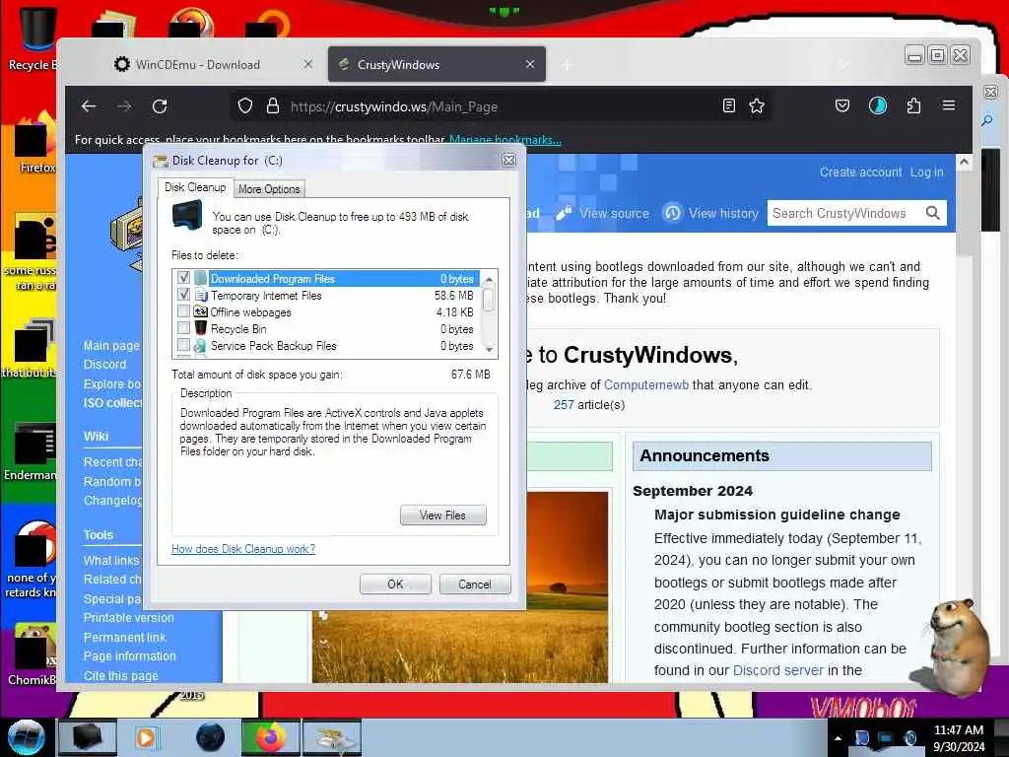Select the Offline webpages row text
The width and height of the screenshot is (1009, 757).
[251, 312]
